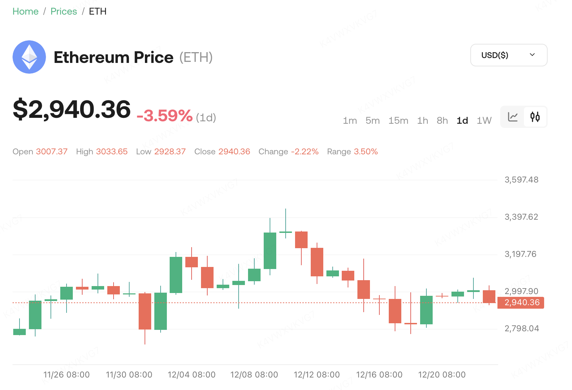Open the Prices breadcrumb link
The image size is (572, 390).
click(64, 11)
